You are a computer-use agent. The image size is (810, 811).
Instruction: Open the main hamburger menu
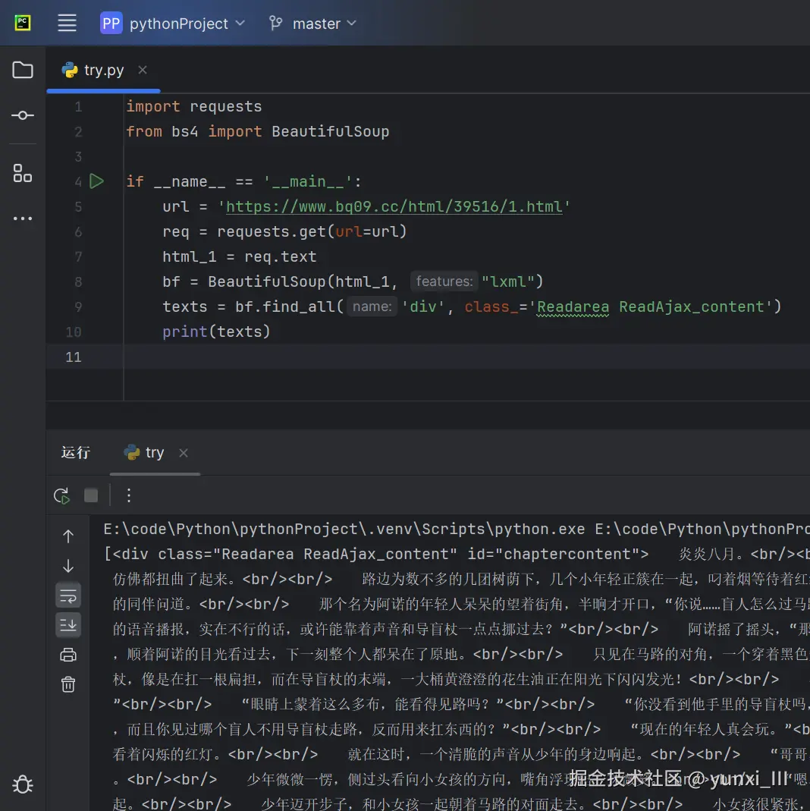tap(67, 23)
